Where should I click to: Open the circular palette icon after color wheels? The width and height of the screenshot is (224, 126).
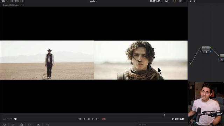(29, 125)
